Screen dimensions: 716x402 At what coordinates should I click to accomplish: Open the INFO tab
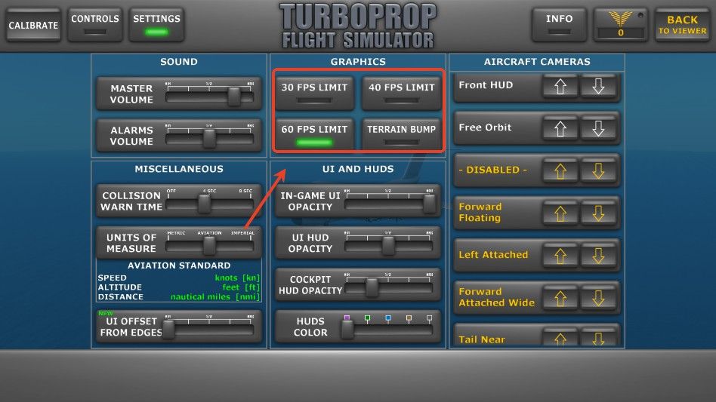(559, 24)
